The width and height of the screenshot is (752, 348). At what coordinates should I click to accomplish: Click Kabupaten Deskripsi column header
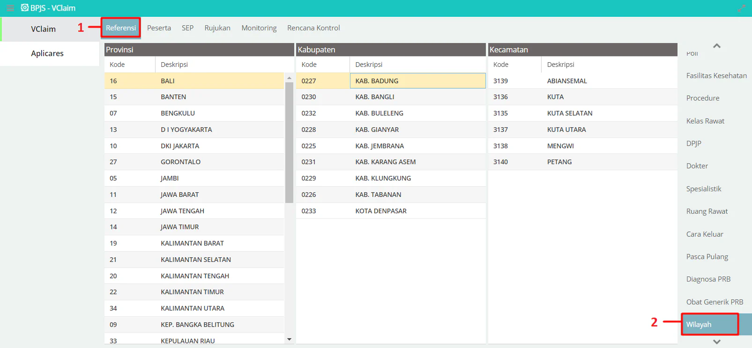click(418, 65)
